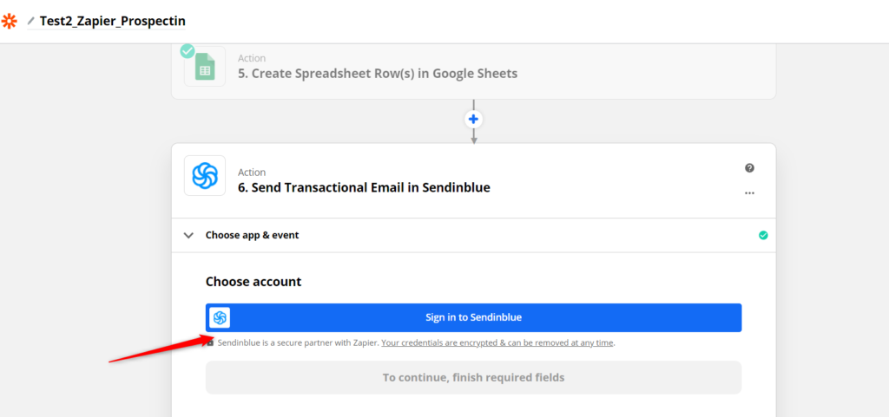Click the Sendinblue app icon in step 6
Screen dimensions: 889x417
click(205, 175)
